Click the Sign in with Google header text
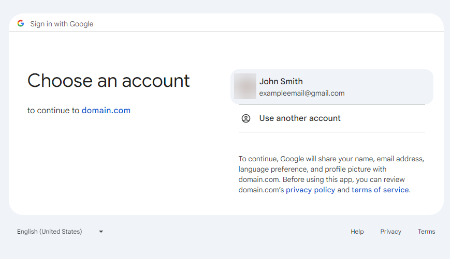 pos(62,24)
